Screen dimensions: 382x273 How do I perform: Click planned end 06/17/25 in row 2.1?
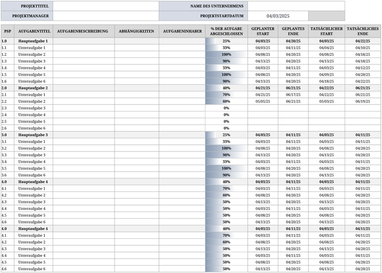point(293,95)
